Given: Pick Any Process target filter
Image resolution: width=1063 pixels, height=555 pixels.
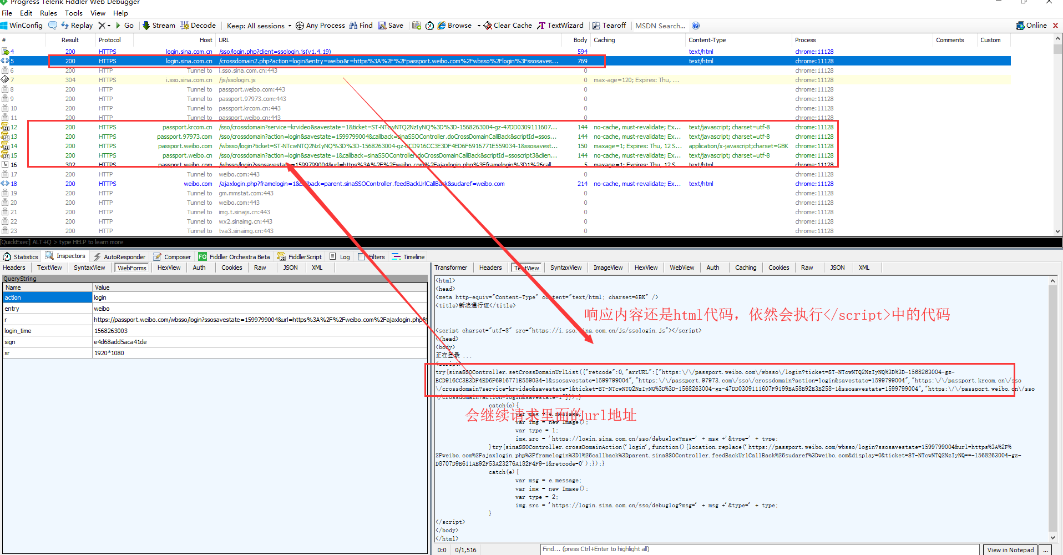Looking at the screenshot, I should pos(320,26).
